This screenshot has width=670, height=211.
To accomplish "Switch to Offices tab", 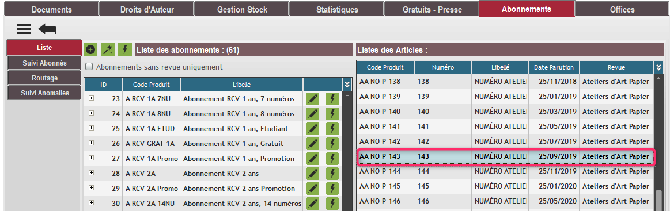I will (x=622, y=9).
